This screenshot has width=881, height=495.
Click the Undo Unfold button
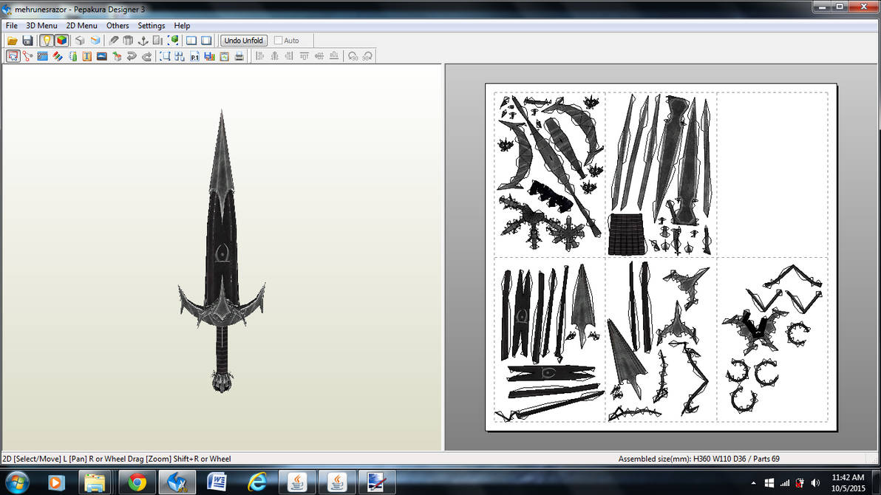[x=243, y=41]
